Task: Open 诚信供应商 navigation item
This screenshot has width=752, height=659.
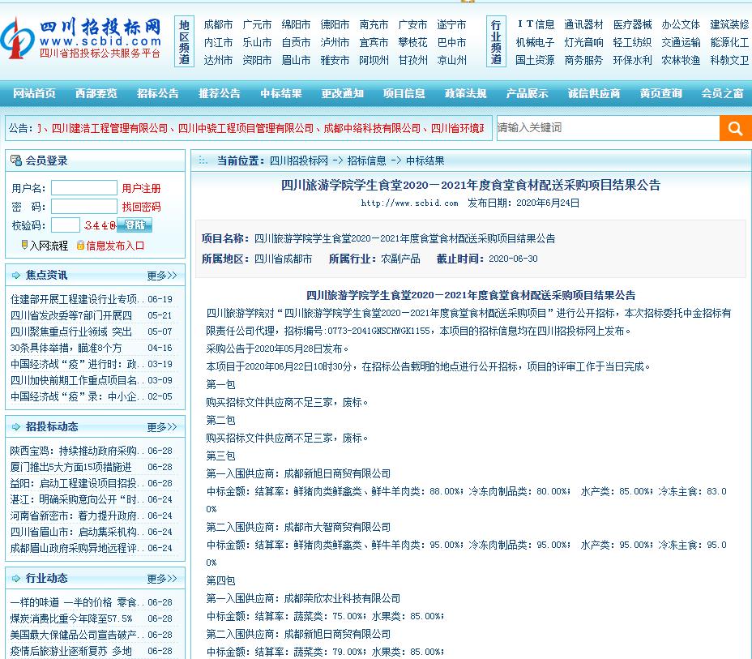Action: 594,93
